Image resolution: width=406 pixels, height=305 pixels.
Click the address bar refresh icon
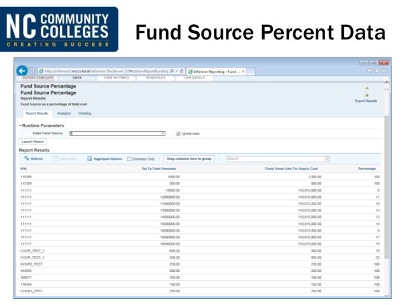point(181,71)
